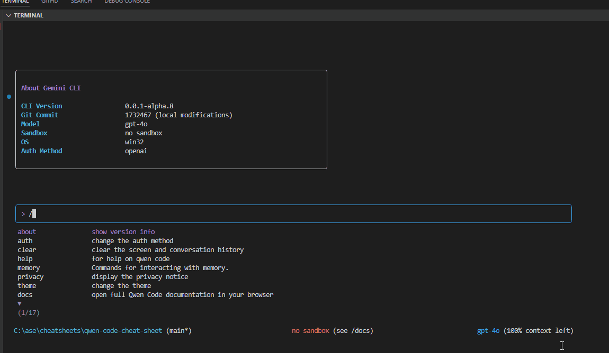This screenshot has width=609, height=353.
Task: Click the '(main*)' branch indicator
Action: (x=179, y=330)
